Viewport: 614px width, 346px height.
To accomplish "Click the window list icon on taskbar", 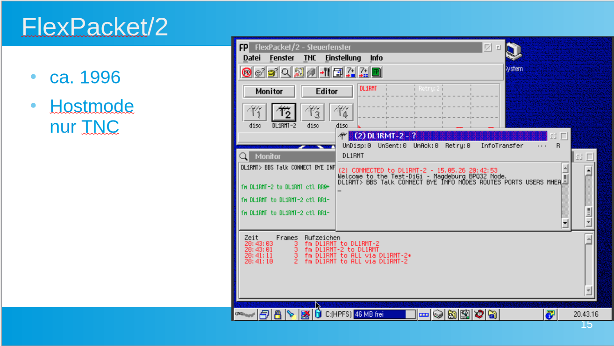I will point(264,315).
